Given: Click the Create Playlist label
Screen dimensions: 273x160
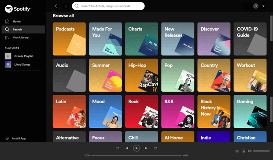Looking at the screenshot, I should pyautogui.click(x=24, y=56).
